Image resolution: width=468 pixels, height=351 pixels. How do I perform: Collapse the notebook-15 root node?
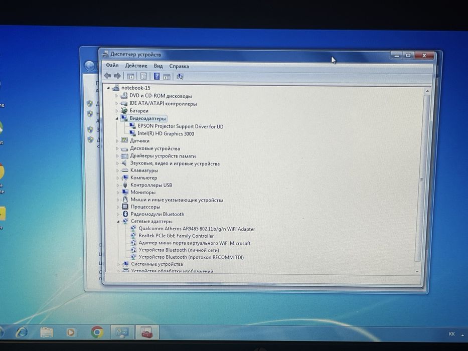coord(109,88)
